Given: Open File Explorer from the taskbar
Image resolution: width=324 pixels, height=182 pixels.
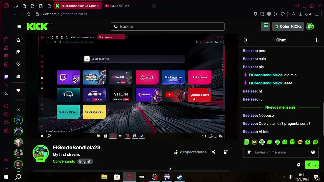Looking at the screenshot, I should 104,177.
